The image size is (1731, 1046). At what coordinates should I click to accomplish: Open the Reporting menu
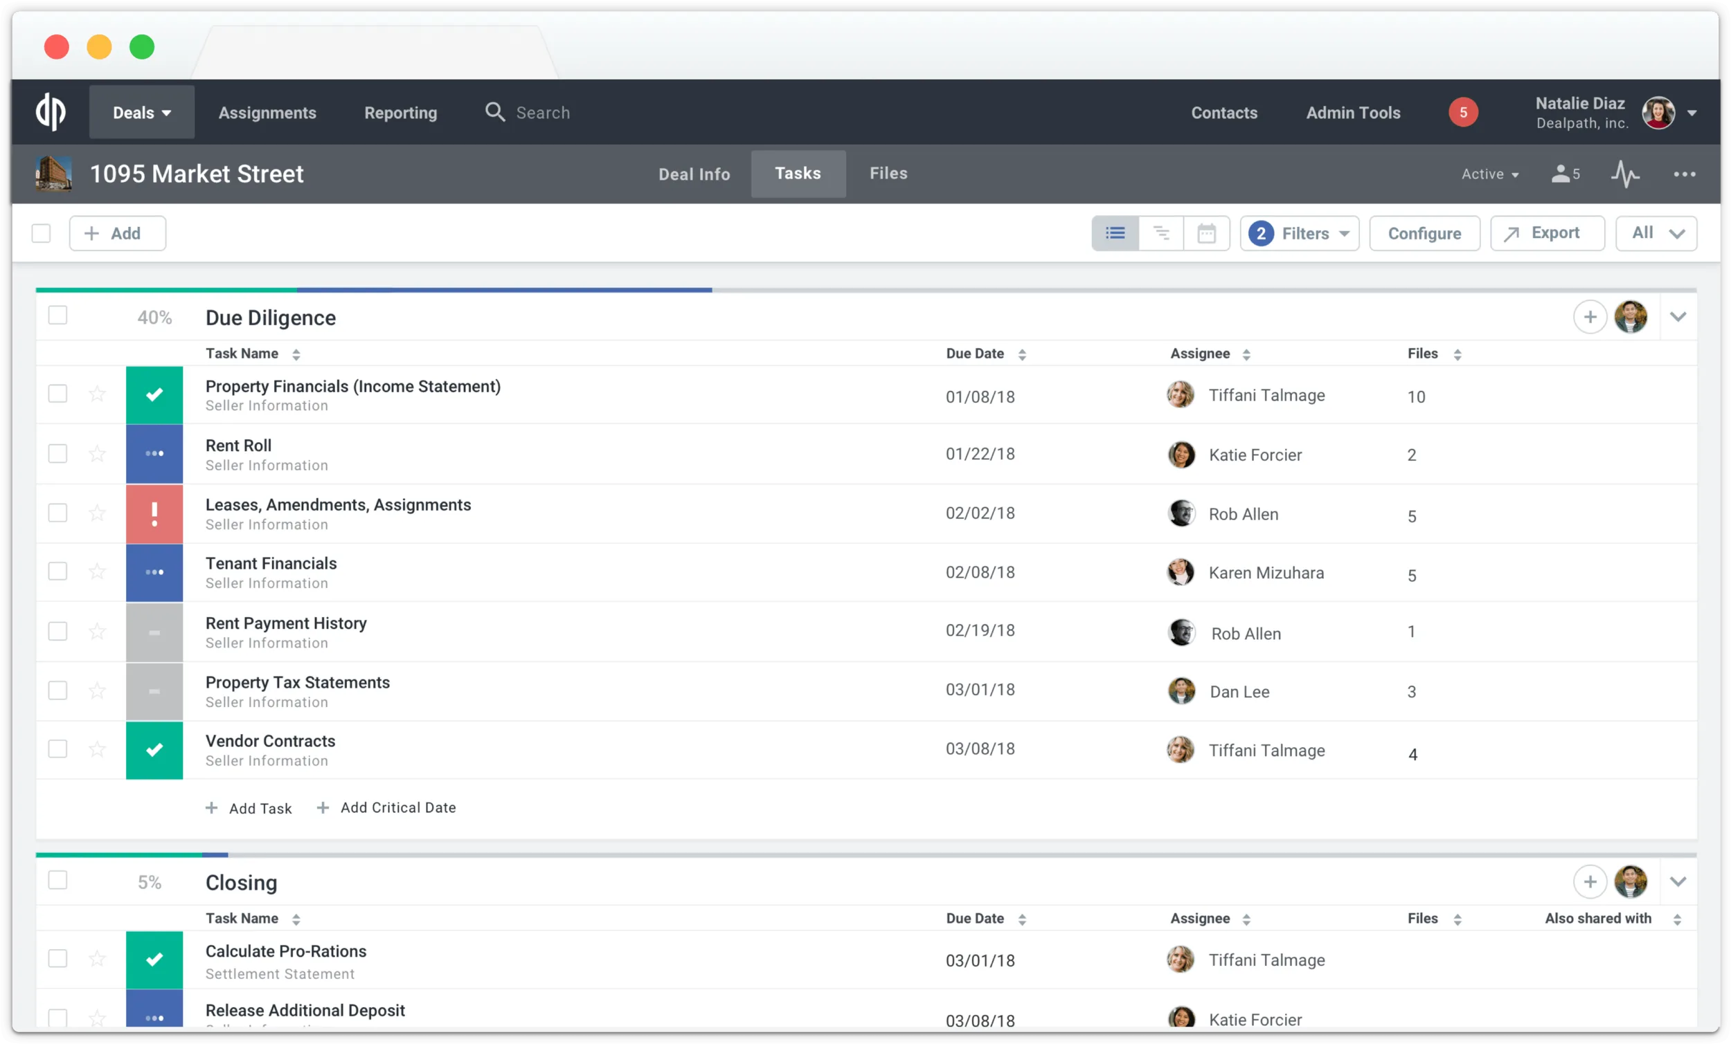click(400, 112)
